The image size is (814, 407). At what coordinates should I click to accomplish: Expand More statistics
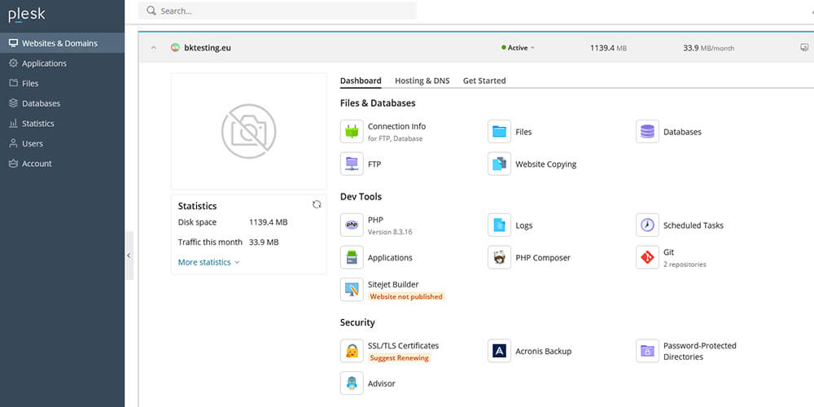[208, 262]
